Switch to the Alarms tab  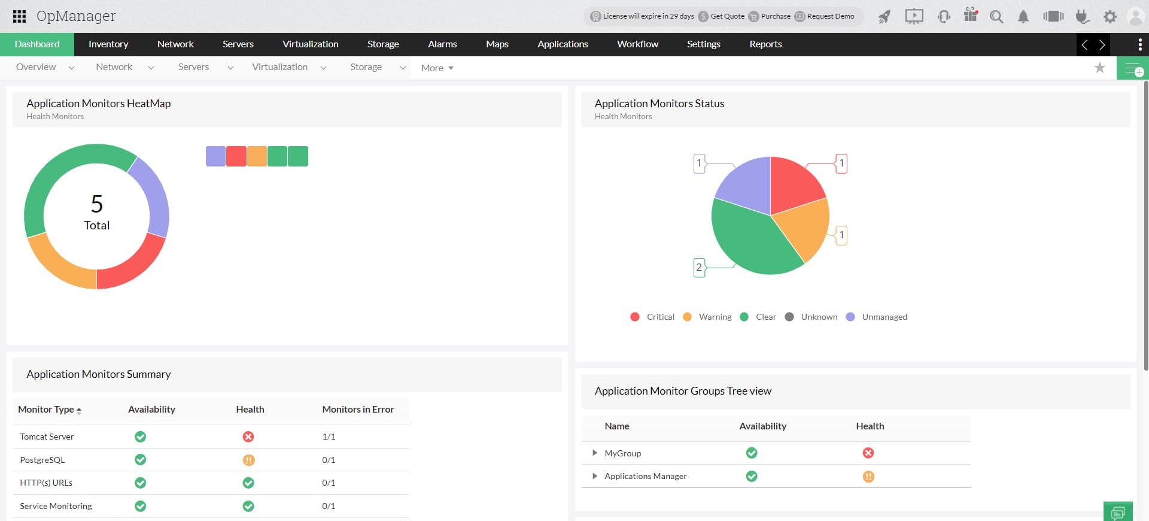click(x=442, y=44)
